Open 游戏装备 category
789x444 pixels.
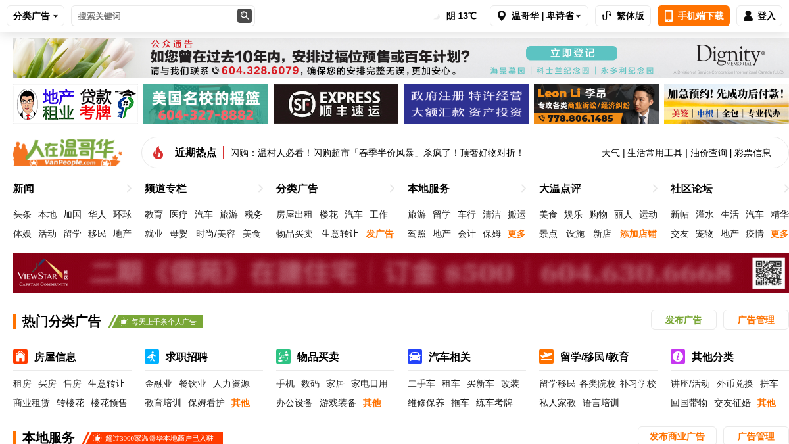(x=338, y=403)
